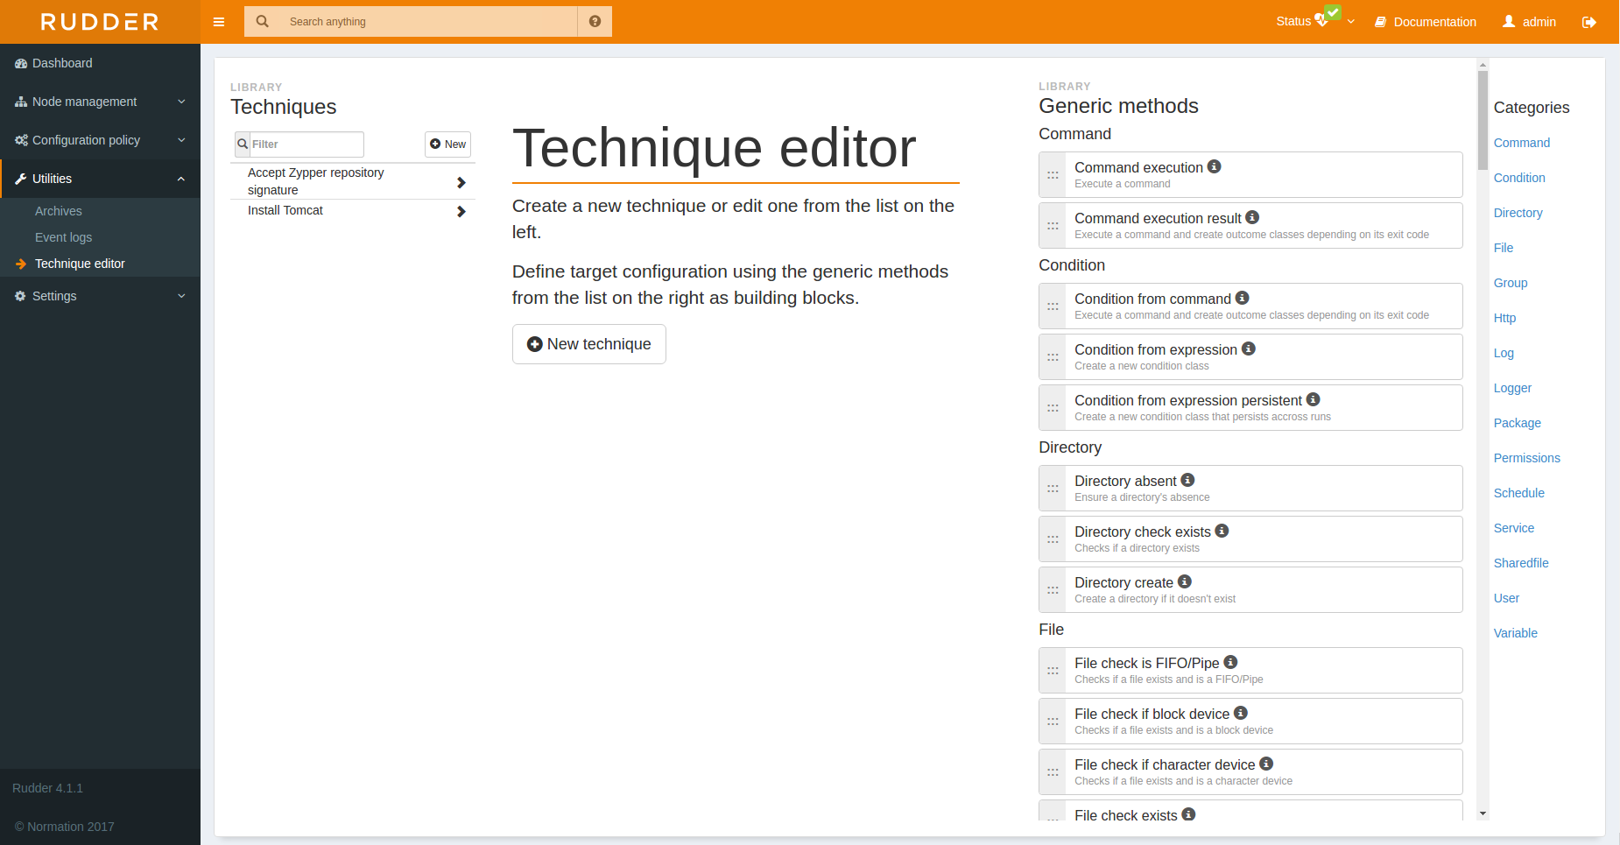Select Technique editor in sidebar

pyautogui.click(x=80, y=264)
